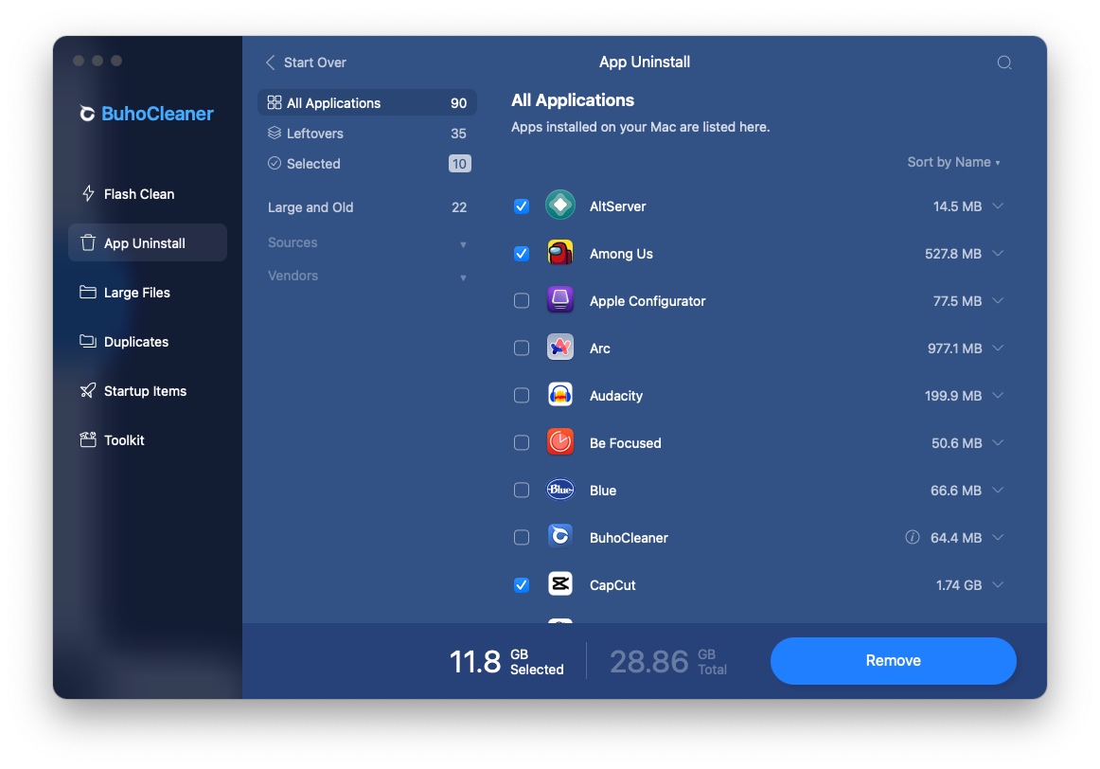Click the Audacity app icon
The image size is (1100, 769).
559,394
